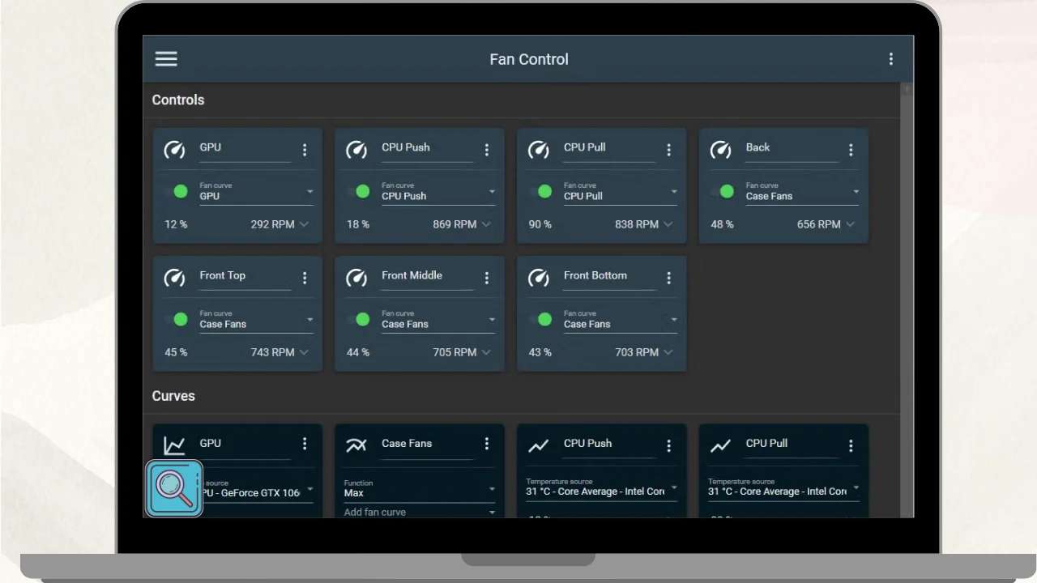Open the GPU curve options menu
Image resolution: width=1037 pixels, height=583 pixels.
[x=305, y=444]
